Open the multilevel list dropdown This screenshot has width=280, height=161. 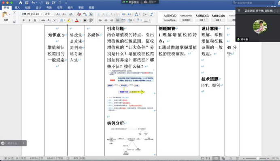point(119,14)
